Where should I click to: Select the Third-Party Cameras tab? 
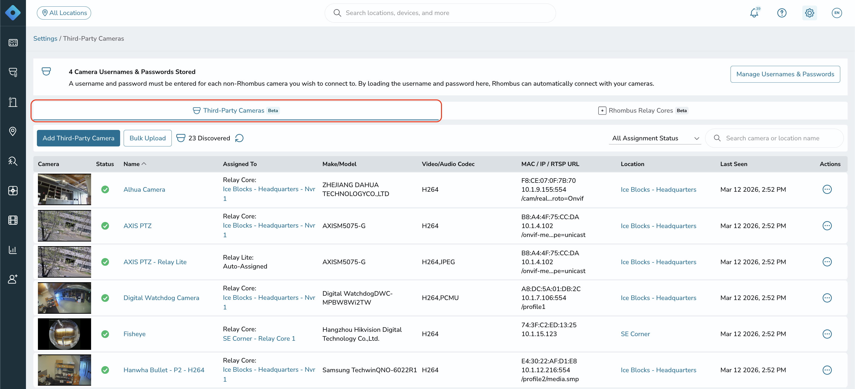pos(236,110)
